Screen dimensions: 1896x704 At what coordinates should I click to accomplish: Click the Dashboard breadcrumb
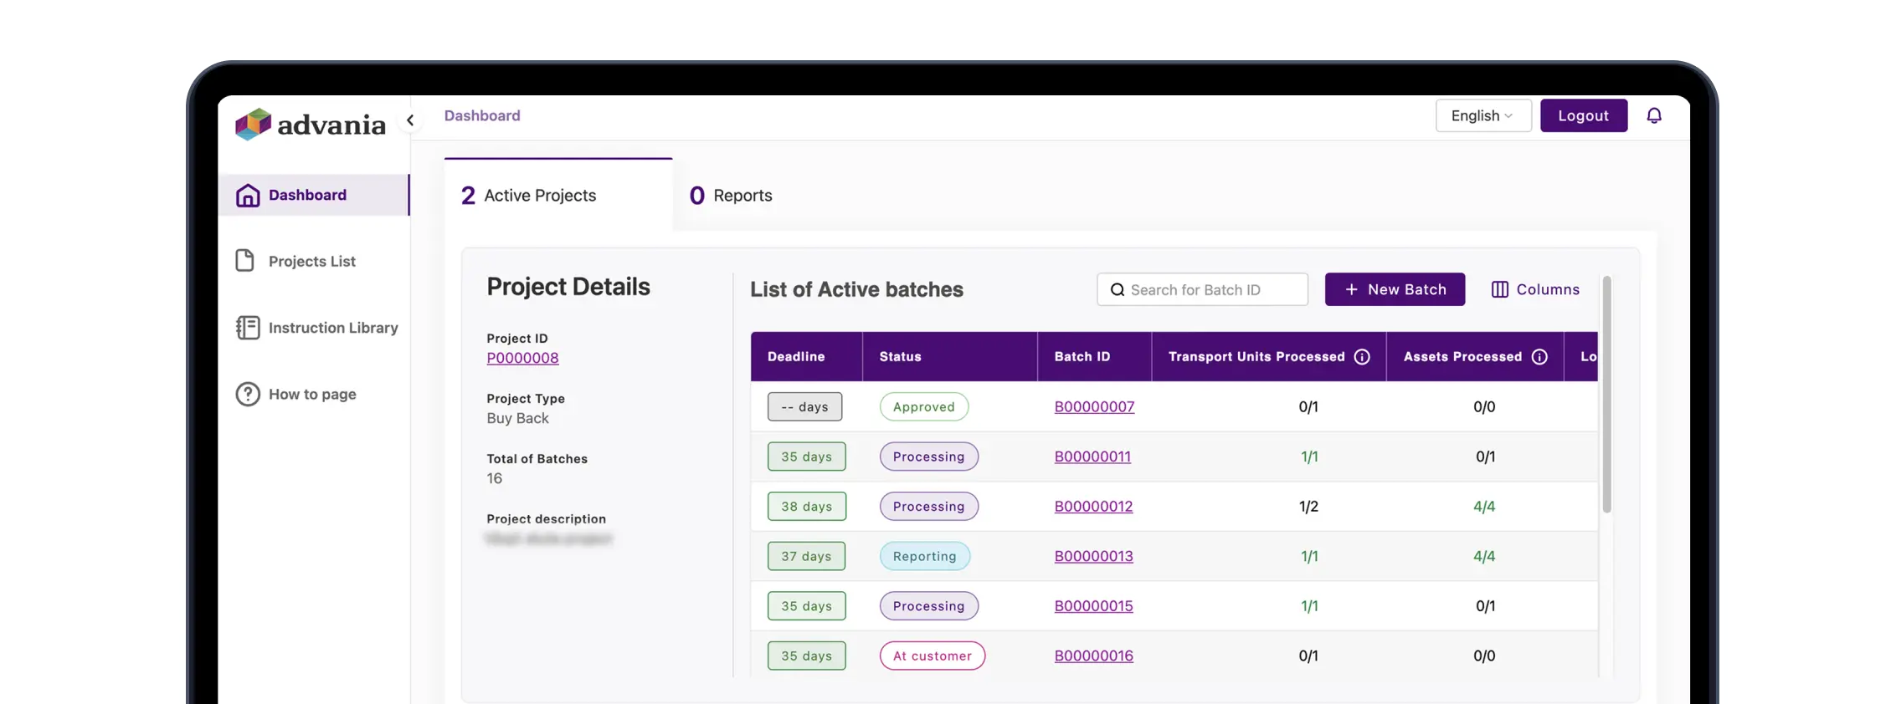482,115
